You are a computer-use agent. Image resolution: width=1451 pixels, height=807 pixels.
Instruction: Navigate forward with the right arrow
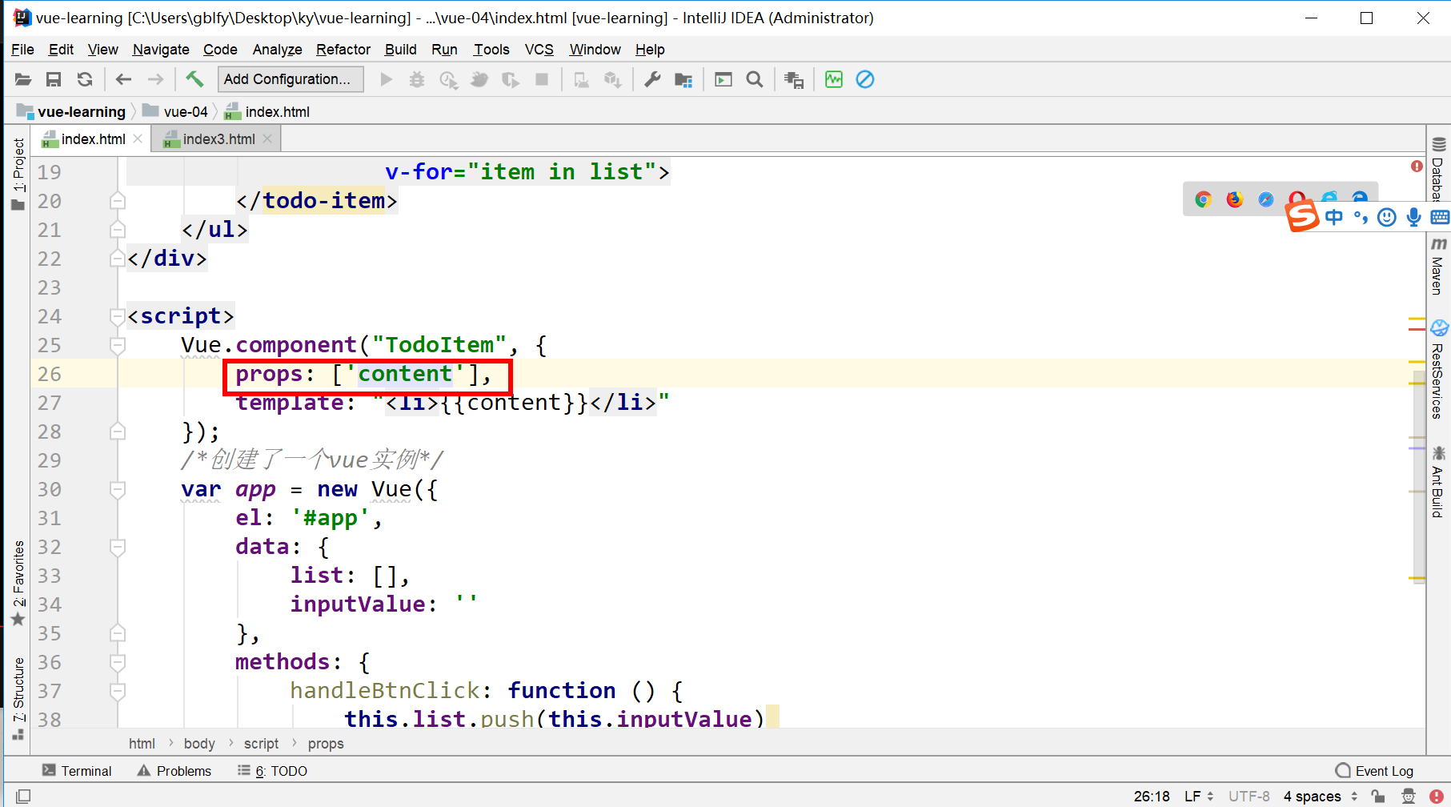click(x=155, y=79)
